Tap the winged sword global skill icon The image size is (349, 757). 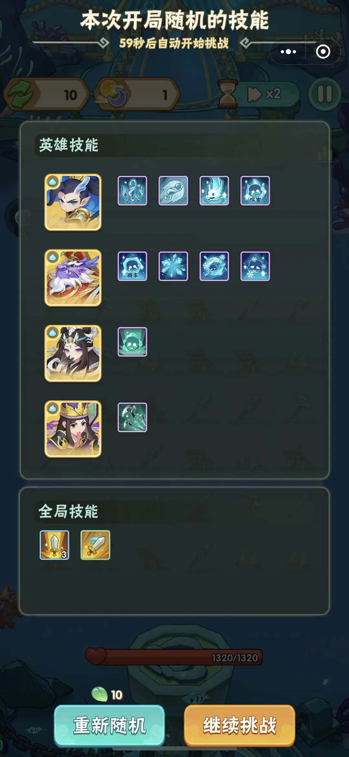click(95, 545)
